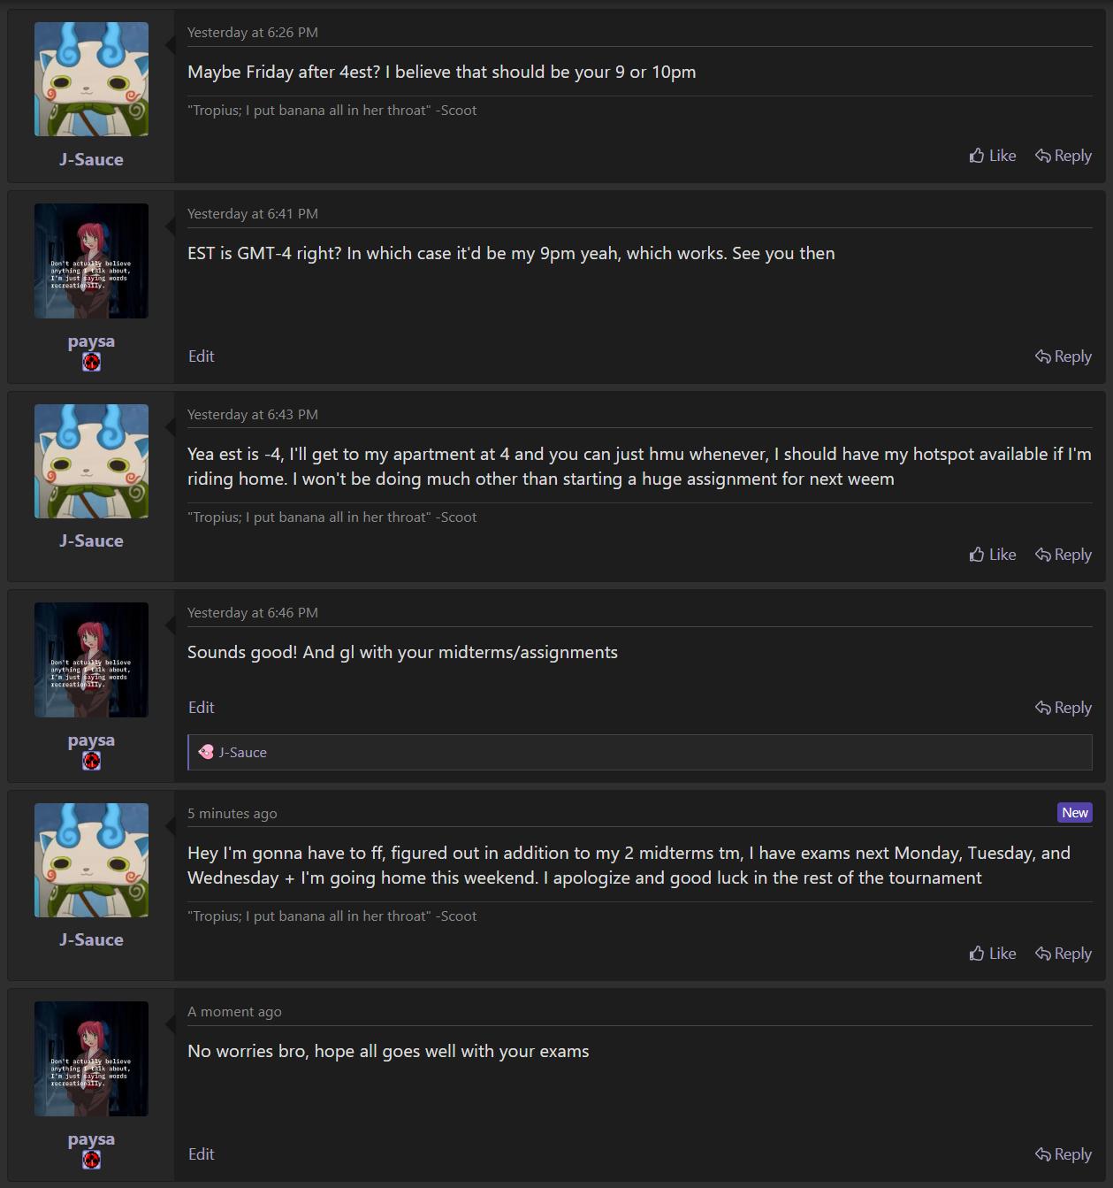Open J-Sauce's avatar on the 6:26 PM post
Screen dimensions: 1113x1188
pyautogui.click(x=91, y=80)
